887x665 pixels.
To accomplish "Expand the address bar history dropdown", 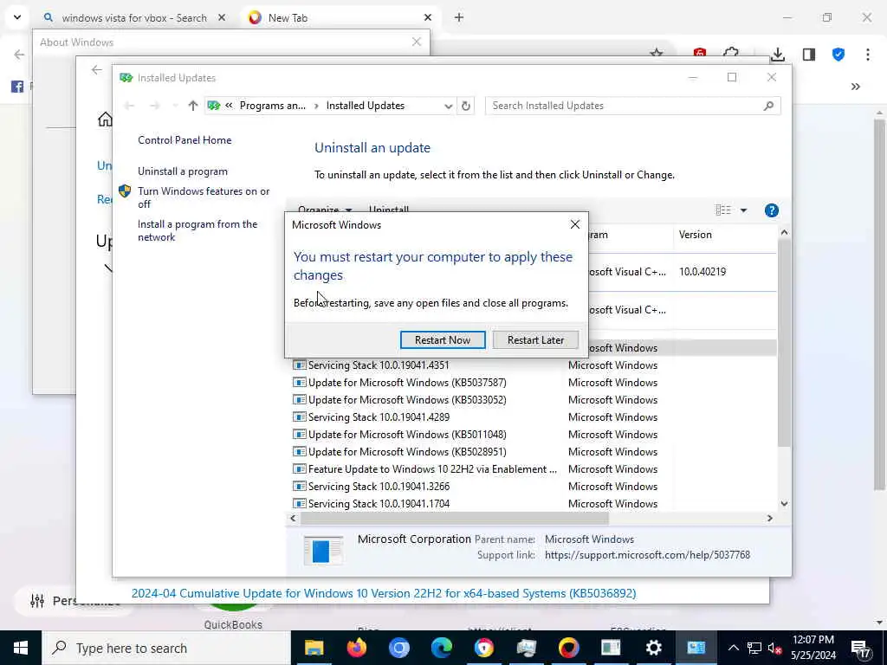I will pos(448,106).
